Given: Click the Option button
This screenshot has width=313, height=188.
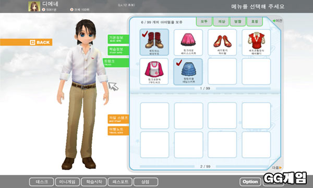Looking at the screenshot, I should point(250,182).
